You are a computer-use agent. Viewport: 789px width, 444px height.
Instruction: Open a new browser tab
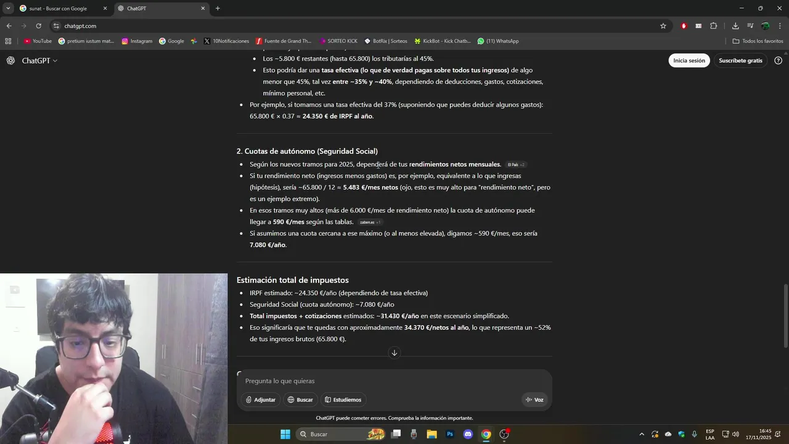pyautogui.click(x=218, y=9)
